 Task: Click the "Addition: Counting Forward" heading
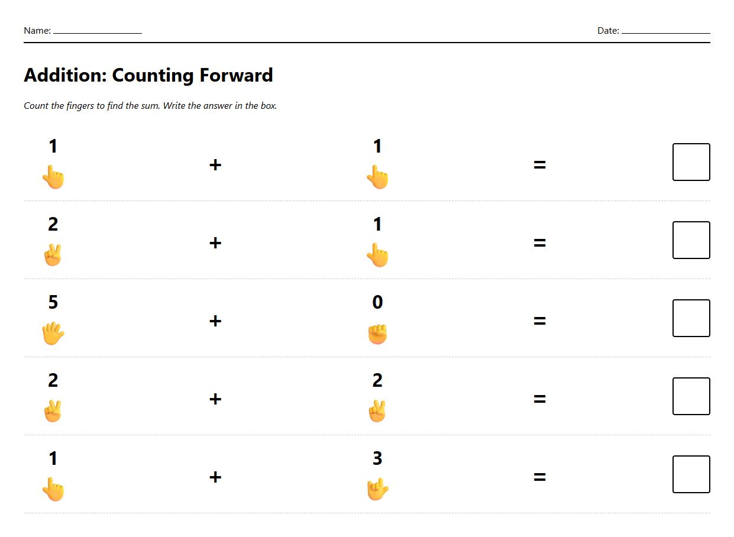tap(148, 76)
